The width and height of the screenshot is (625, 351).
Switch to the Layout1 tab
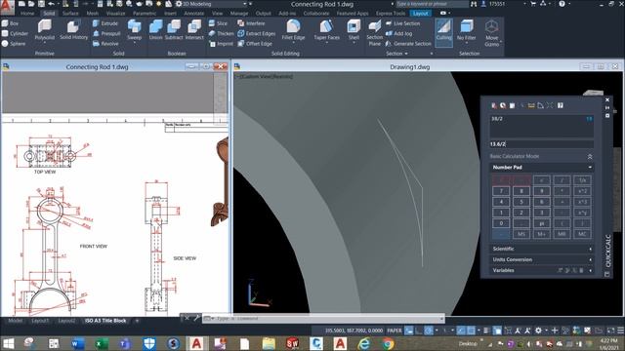40,321
